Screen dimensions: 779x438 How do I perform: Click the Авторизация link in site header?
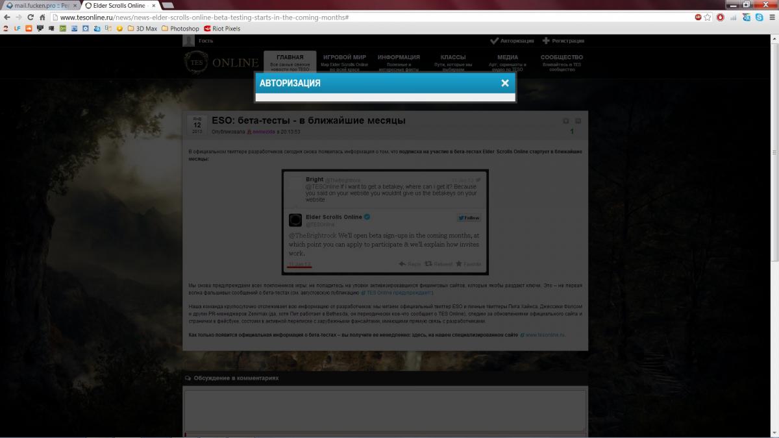pyautogui.click(x=512, y=41)
